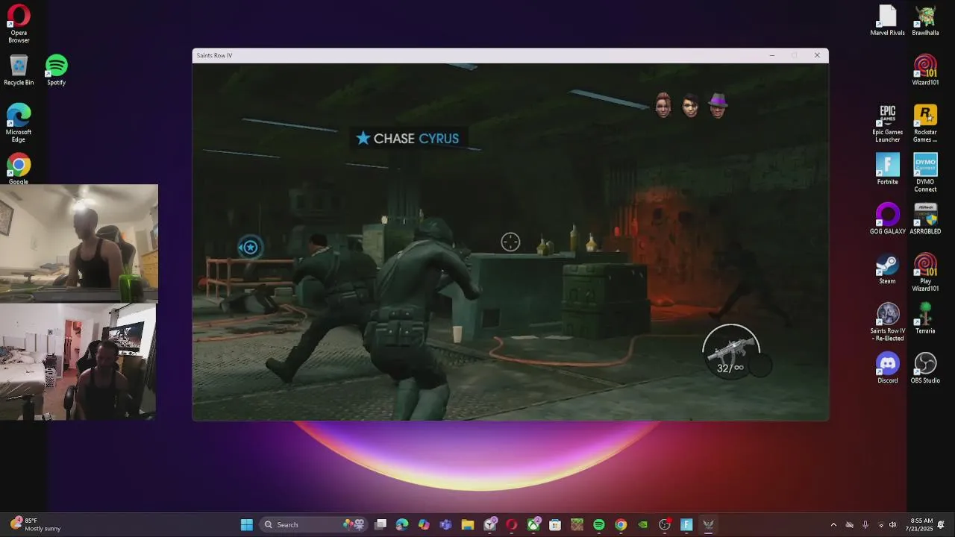This screenshot has width=955, height=537.
Task: Select Saints Row IV Re-Elected desktop icon
Action: point(887,322)
